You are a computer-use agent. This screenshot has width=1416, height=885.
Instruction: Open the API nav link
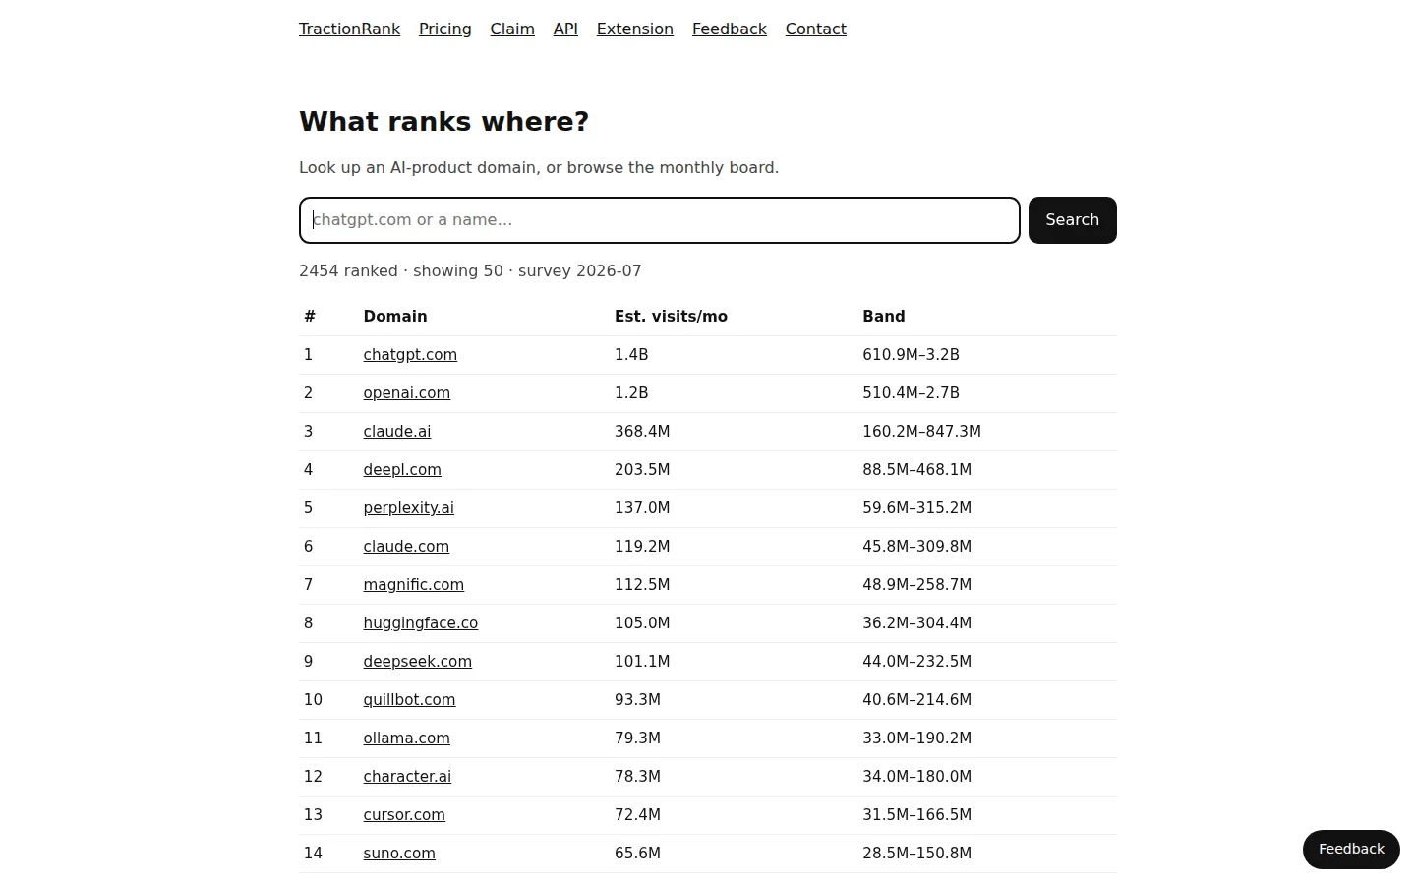(x=565, y=29)
